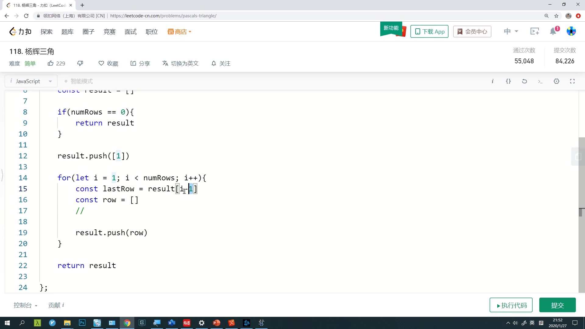Image resolution: width=585 pixels, height=329 pixels.
Task: Click the expand editor fullscreen icon
Action: click(573, 81)
